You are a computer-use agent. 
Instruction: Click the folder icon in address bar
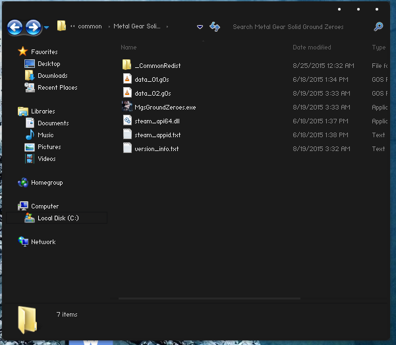coord(61,26)
